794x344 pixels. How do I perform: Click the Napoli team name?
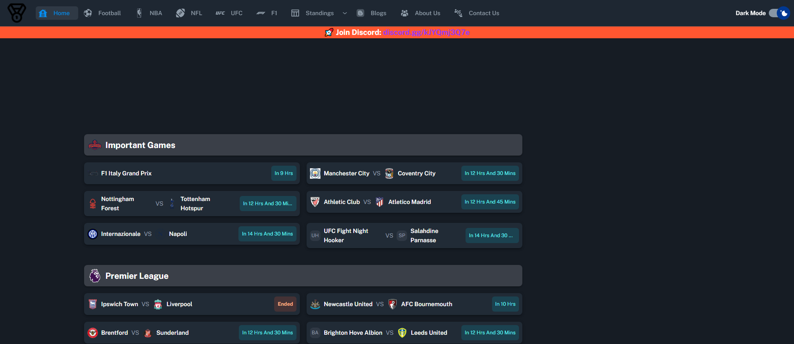178,234
